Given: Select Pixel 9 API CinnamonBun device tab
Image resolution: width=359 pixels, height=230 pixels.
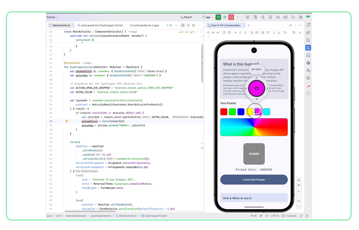Looking at the screenshot, I should click(x=225, y=25).
